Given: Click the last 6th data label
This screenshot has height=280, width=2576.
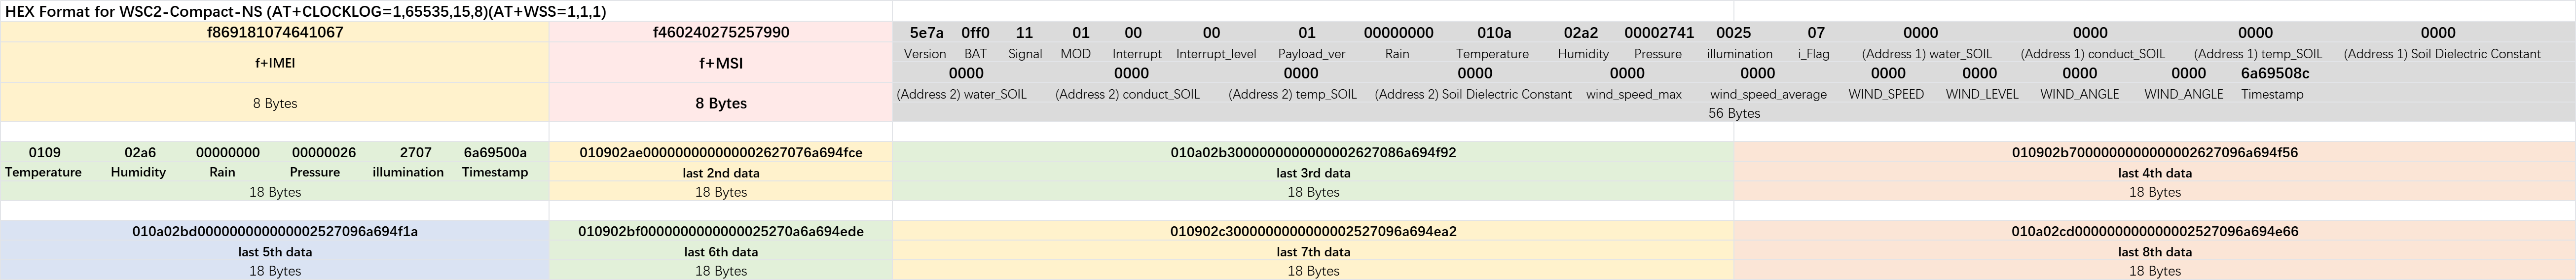Looking at the screenshot, I should 721,251.
